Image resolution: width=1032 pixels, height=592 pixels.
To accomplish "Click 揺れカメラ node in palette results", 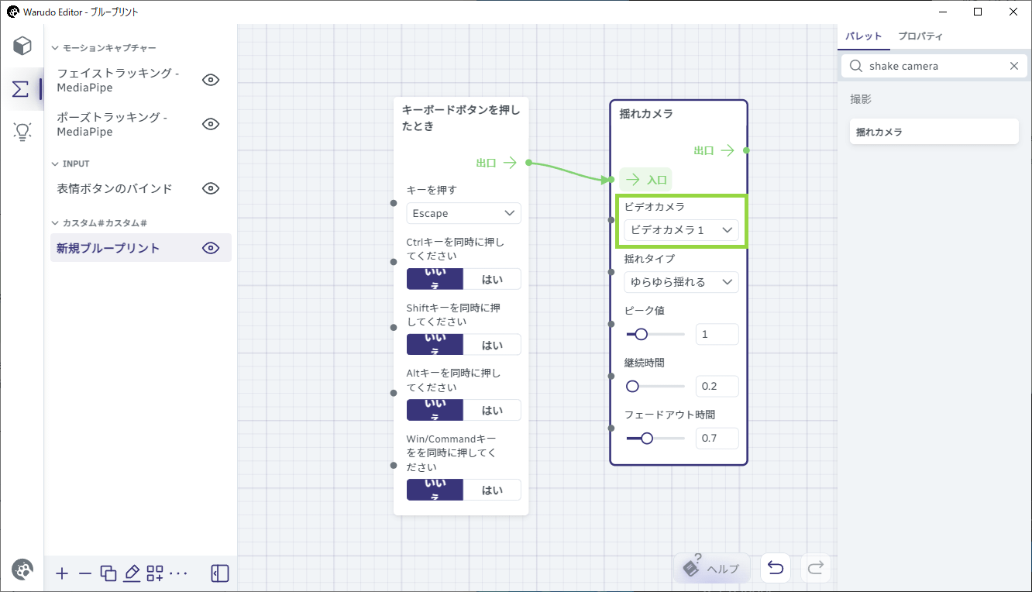I will pyautogui.click(x=934, y=132).
